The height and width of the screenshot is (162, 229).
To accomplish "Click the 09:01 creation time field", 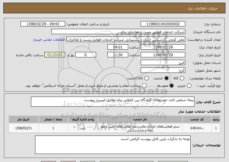I will (118, 47).
